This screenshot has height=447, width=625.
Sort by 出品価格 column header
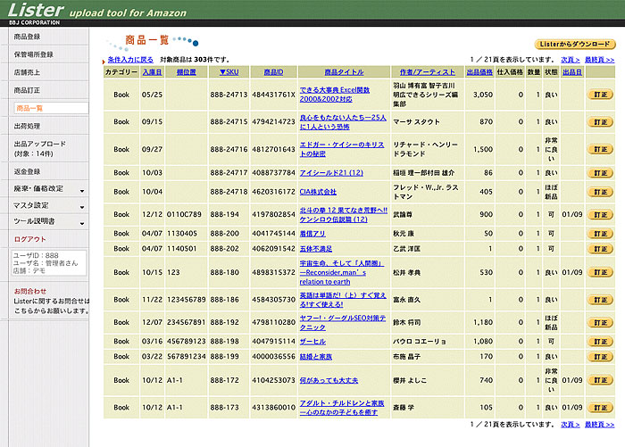tap(479, 72)
